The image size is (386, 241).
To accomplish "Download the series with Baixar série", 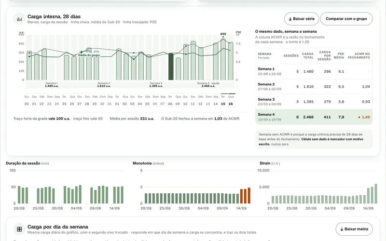I will point(301,19).
